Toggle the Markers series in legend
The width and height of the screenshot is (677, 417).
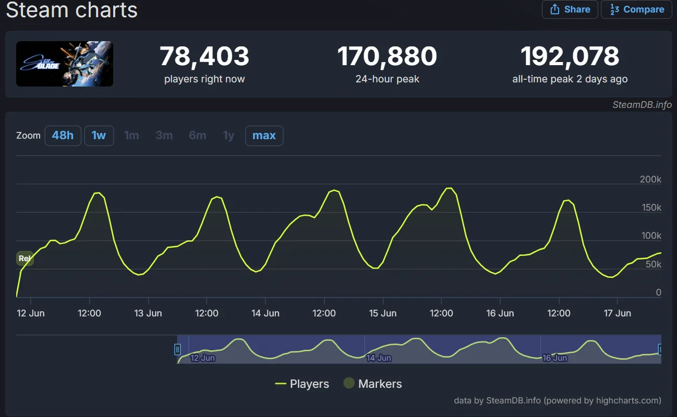(372, 384)
